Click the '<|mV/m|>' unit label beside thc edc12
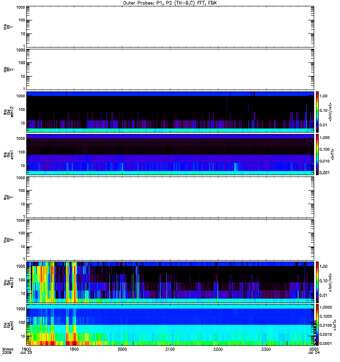Image resolution: width=340 pixels, height=362 pixels. point(330,282)
